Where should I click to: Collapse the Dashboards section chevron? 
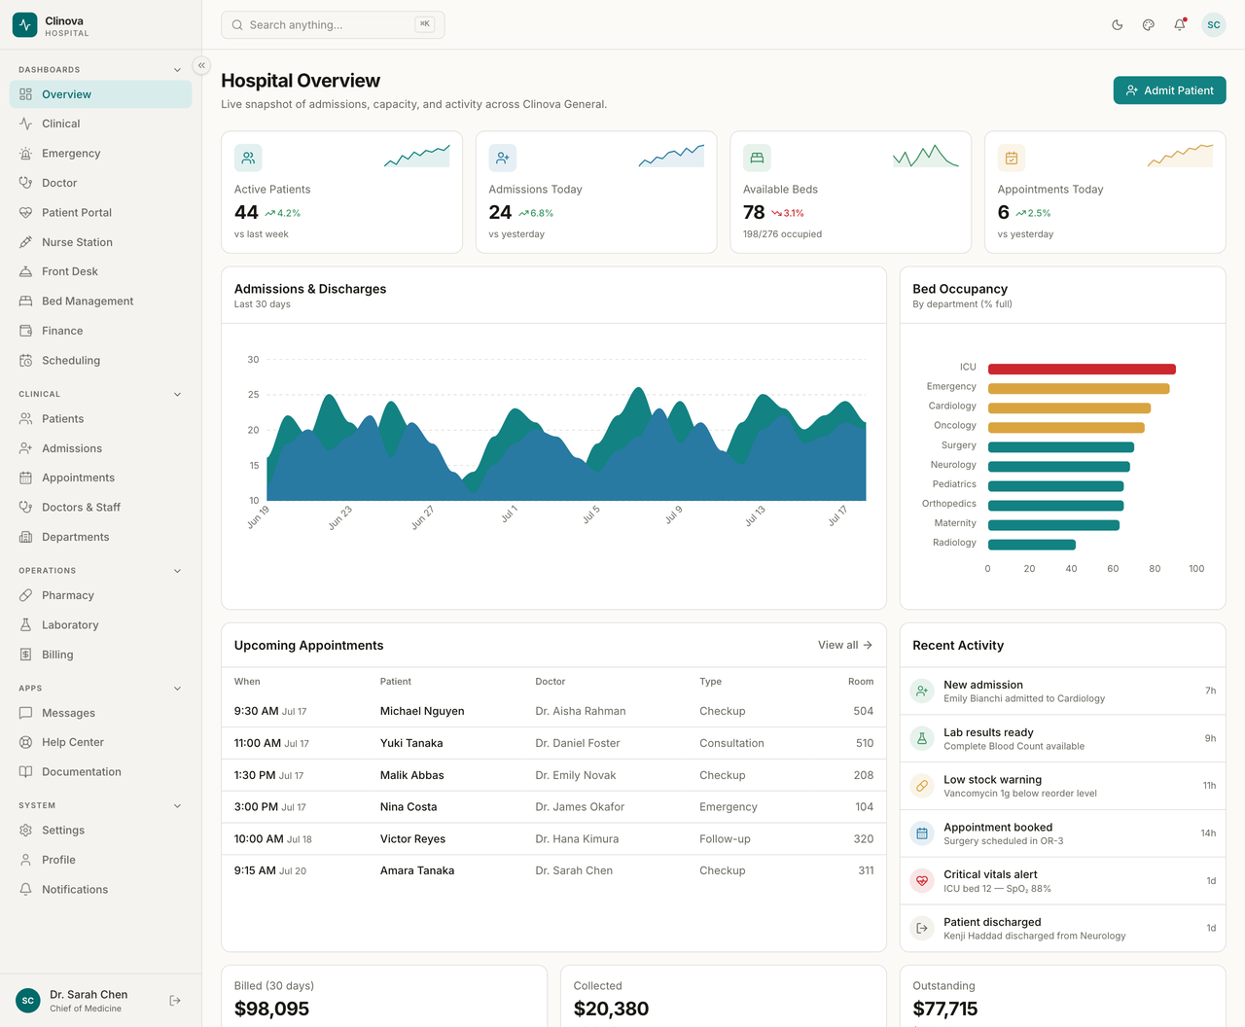(177, 70)
